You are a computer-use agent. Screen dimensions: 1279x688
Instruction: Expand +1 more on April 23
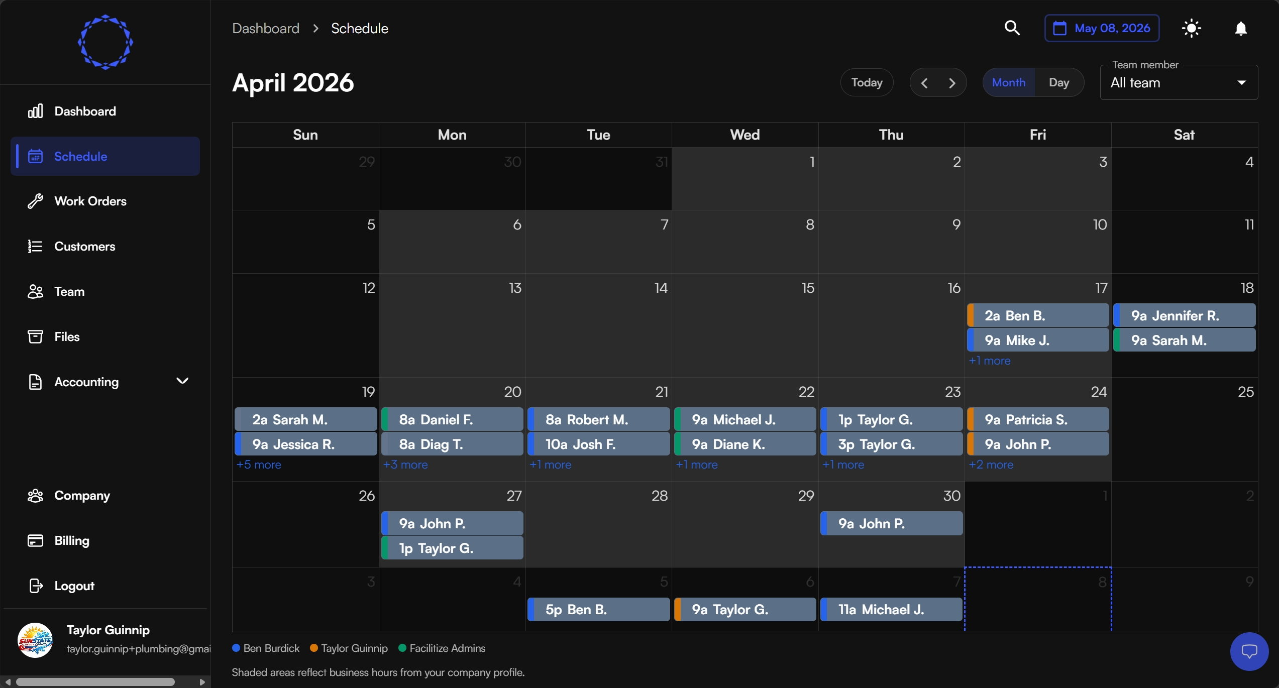[843, 465]
